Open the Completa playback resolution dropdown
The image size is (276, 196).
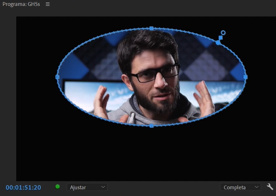240,187
